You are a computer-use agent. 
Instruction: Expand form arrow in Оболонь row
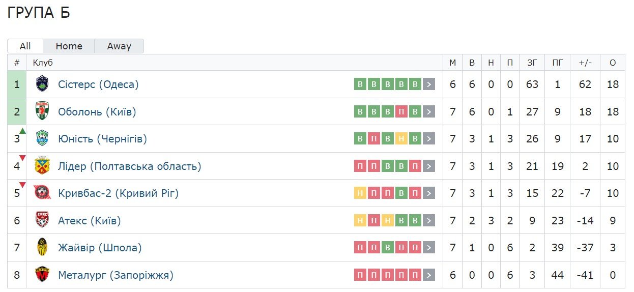pyautogui.click(x=429, y=112)
